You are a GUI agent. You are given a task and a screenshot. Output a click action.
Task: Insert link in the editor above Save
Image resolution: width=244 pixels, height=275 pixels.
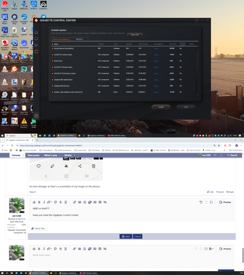(74, 202)
